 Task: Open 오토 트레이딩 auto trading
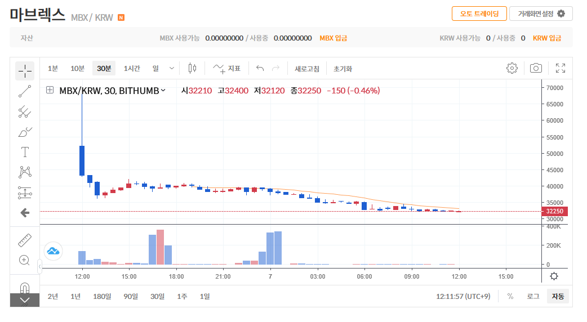pos(479,14)
